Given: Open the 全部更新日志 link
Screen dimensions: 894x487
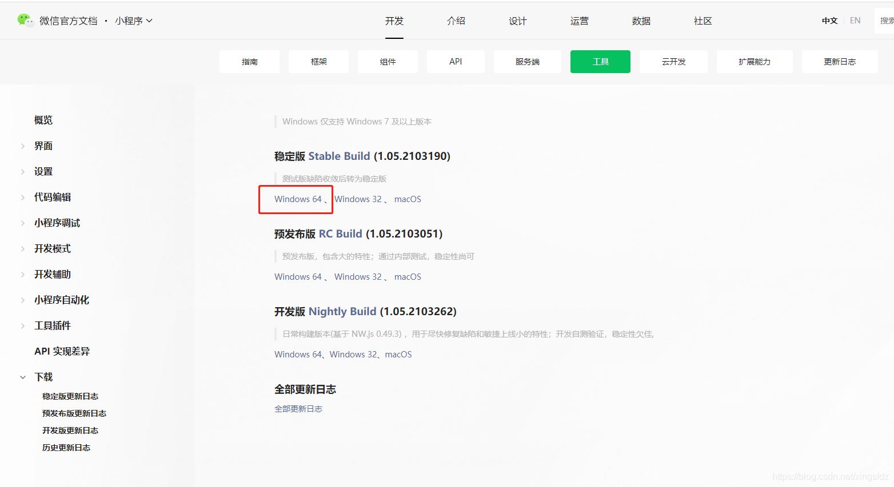Looking at the screenshot, I should [298, 409].
